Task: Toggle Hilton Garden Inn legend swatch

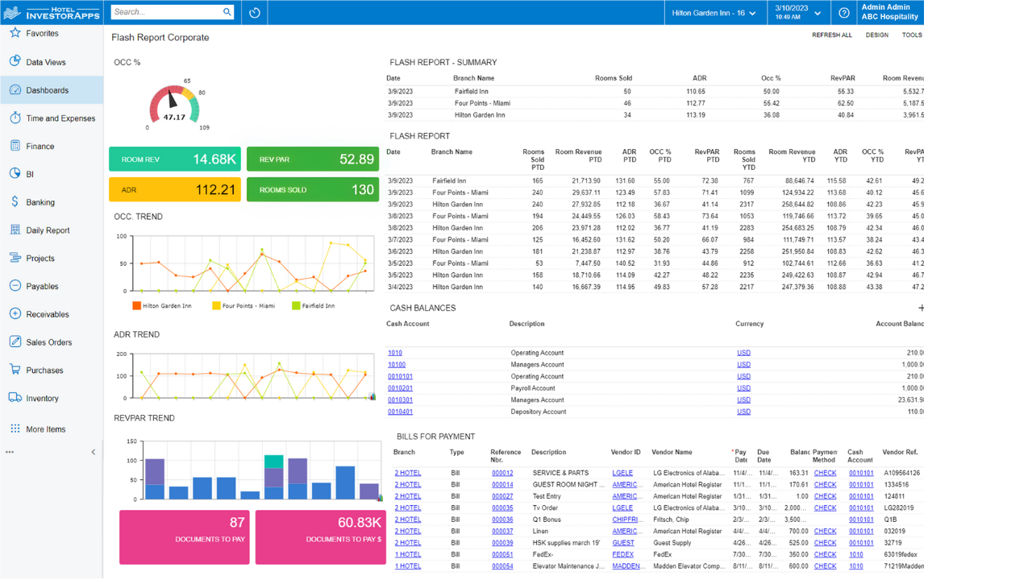Action: coord(136,306)
